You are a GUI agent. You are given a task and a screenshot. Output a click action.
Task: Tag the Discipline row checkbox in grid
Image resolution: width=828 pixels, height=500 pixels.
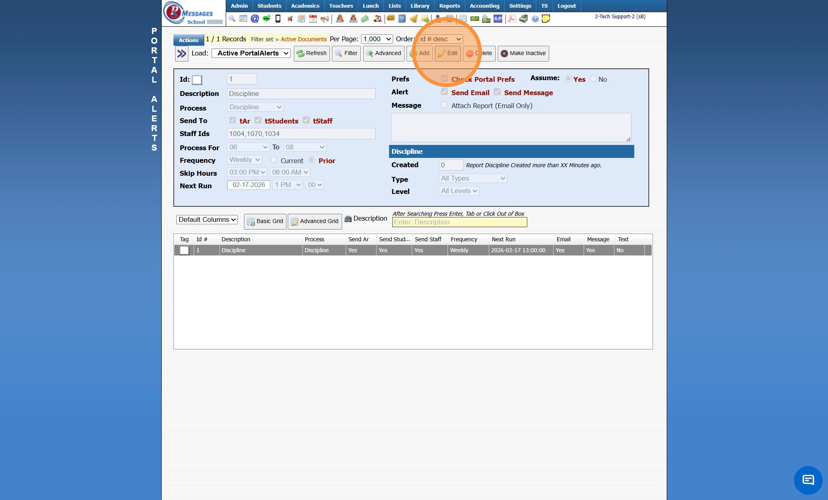click(184, 250)
